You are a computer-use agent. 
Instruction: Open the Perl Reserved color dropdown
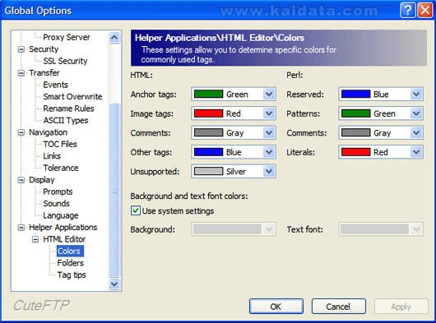pos(416,95)
